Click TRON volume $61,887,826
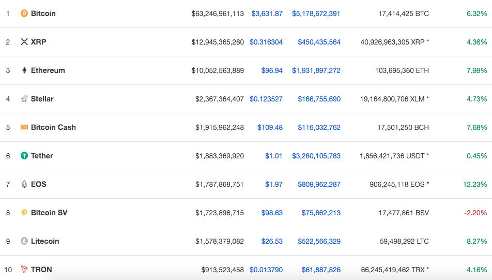The image size is (492, 280). 321,270
